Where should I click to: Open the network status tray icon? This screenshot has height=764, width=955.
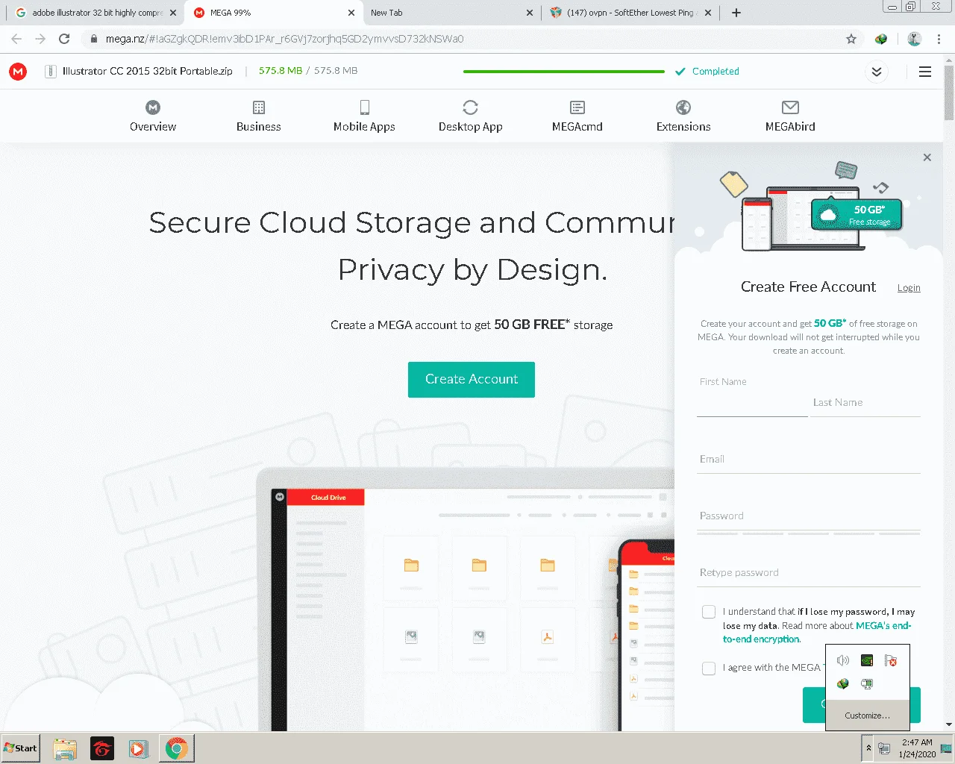tap(884, 748)
